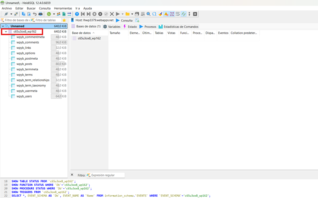Open the Estadísticas de Comandos tab
318x198 pixels.
[x=178, y=27]
